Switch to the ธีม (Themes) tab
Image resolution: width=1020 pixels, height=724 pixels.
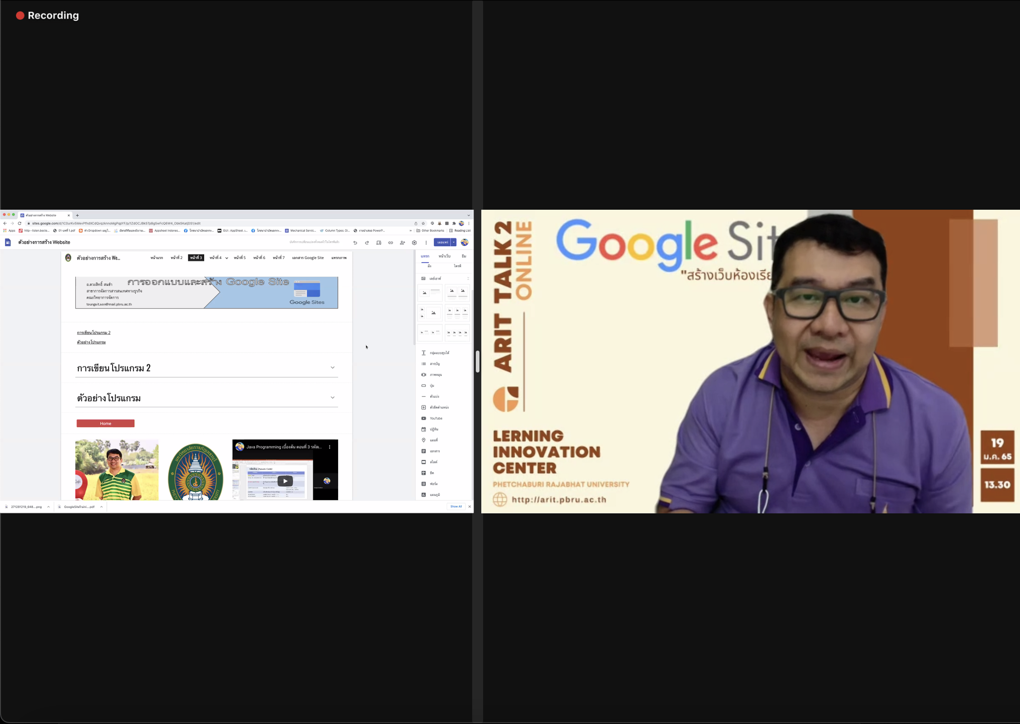[x=464, y=256]
